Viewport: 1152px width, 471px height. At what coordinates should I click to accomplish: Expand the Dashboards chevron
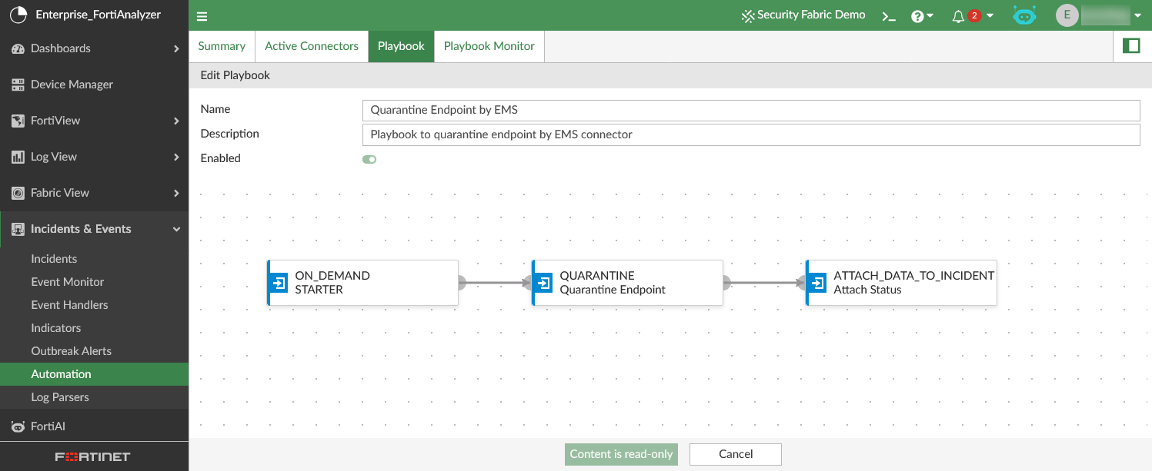pos(176,49)
